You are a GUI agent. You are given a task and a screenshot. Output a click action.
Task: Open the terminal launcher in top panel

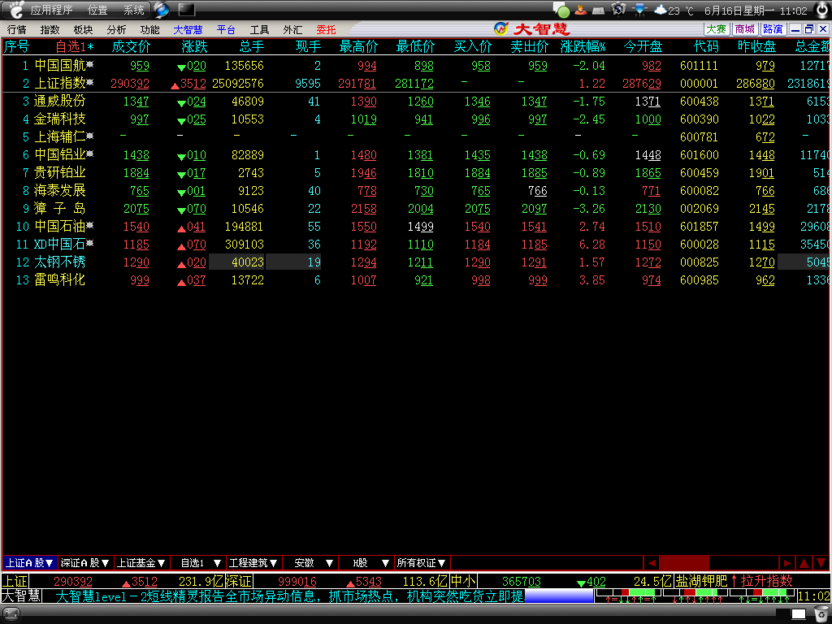[x=186, y=10]
